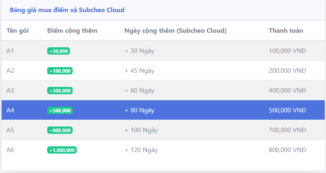
Task: Click the +30,000 green points badge
Action: coord(59,51)
